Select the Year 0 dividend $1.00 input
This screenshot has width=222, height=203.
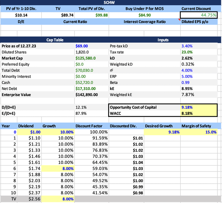click(x=29, y=132)
